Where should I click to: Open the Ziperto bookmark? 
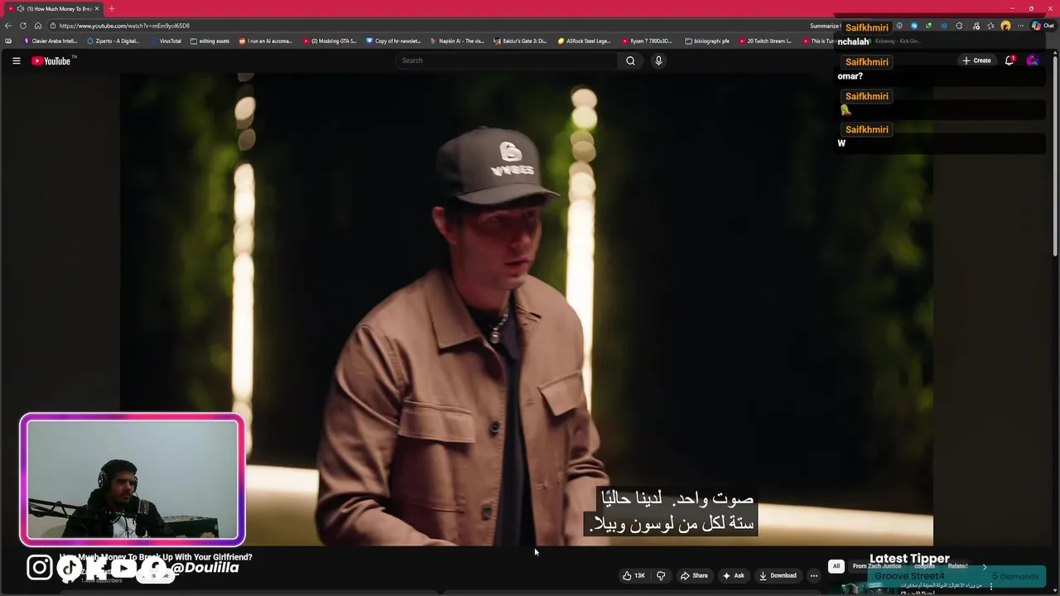coord(113,41)
